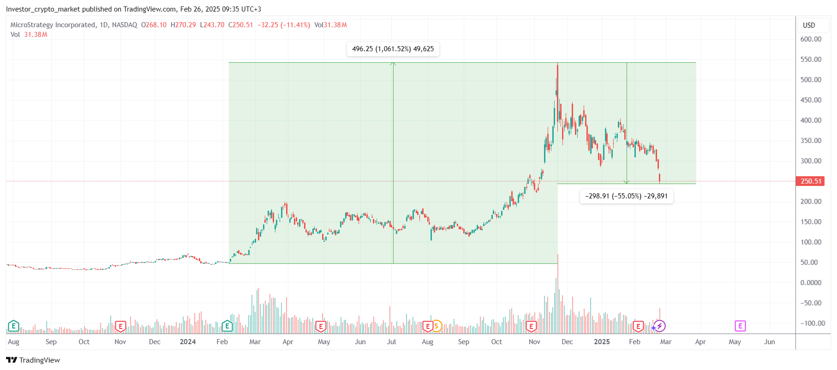
Task: Click the red earnings marker above May 2024
Action: pos(321,327)
